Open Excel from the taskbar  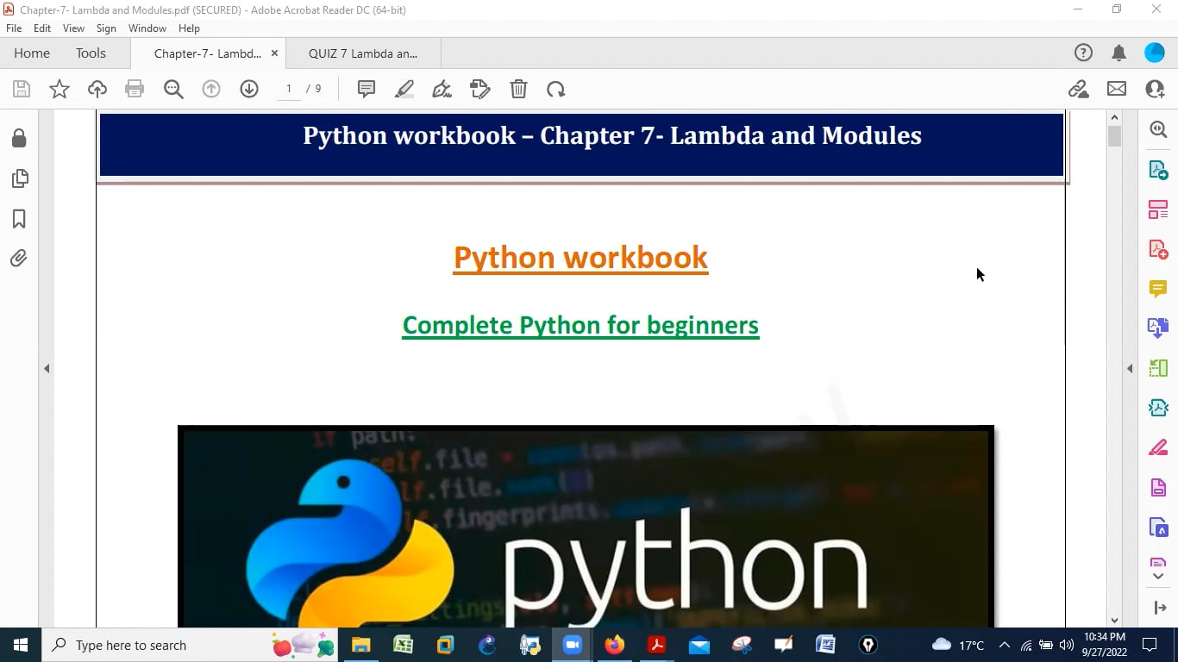[403, 645]
